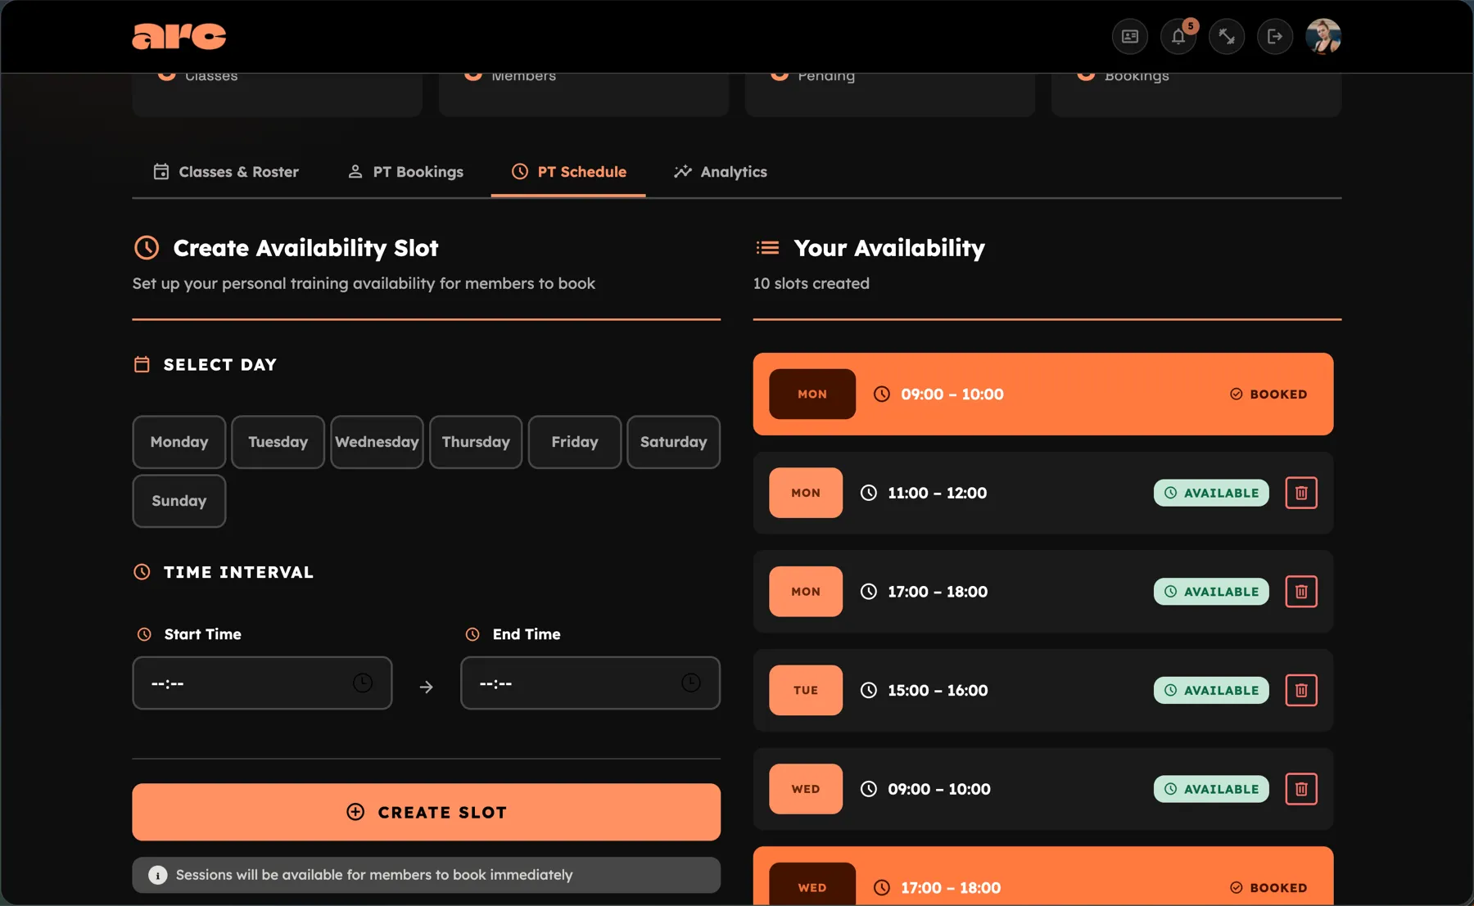Open the user profile avatar

[1323, 36]
